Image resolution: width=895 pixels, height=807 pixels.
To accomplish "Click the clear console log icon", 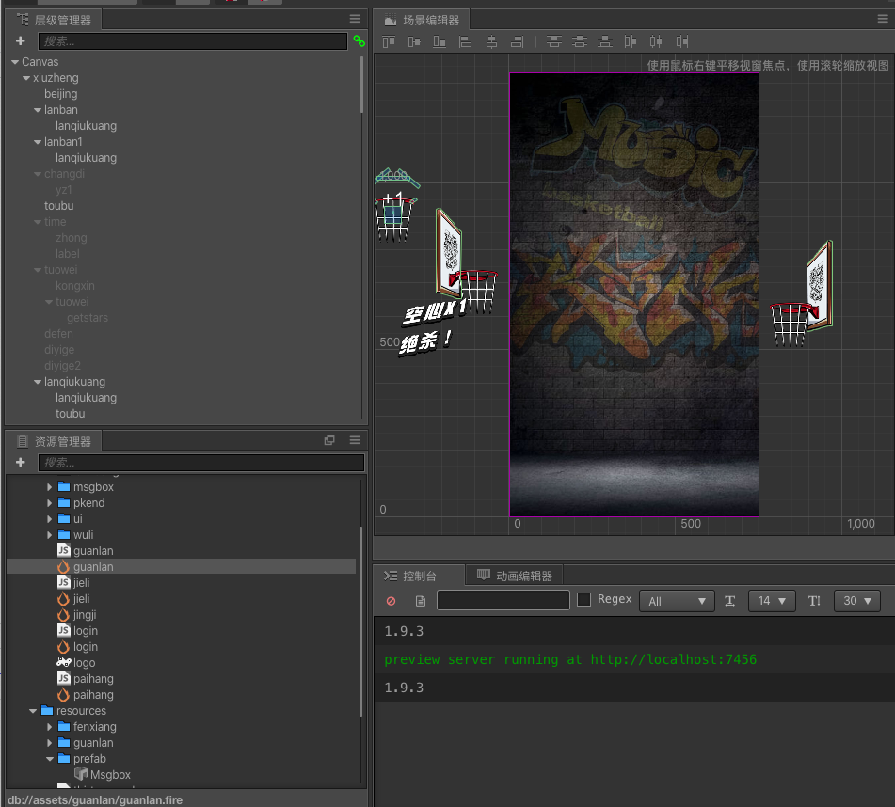I will click(391, 601).
